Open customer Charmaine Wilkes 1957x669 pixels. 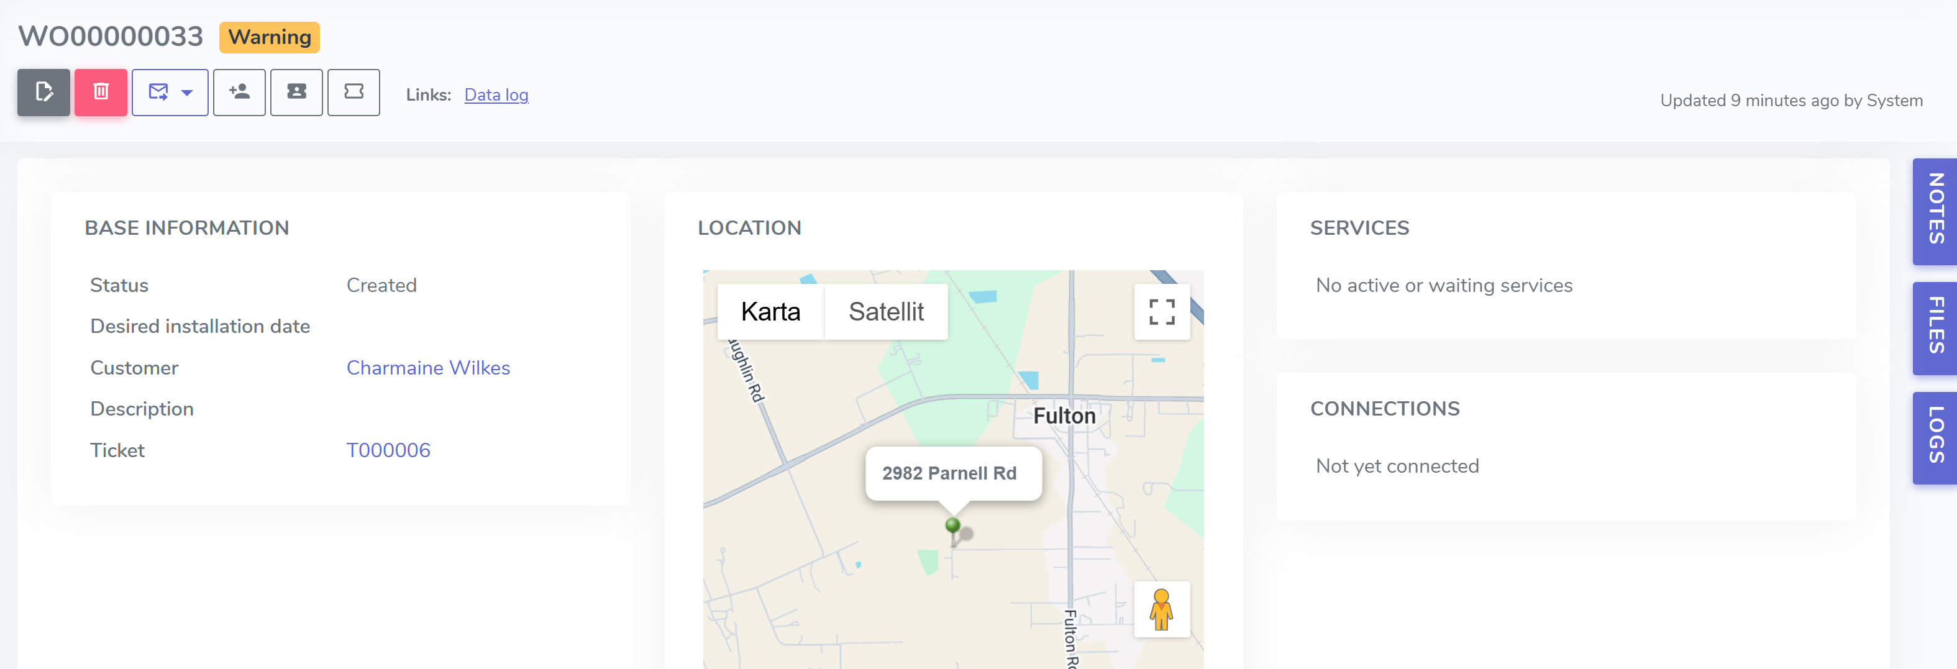[x=427, y=368]
